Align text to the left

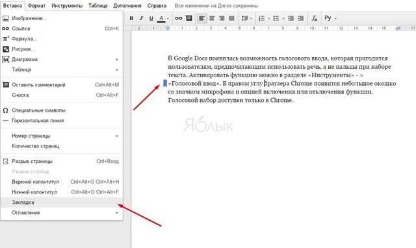click(202, 18)
